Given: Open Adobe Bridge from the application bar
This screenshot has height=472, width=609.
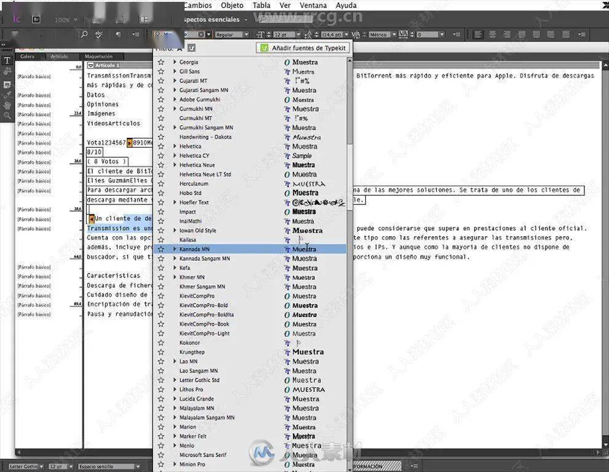Looking at the screenshot, I should pyautogui.click(x=36, y=18).
